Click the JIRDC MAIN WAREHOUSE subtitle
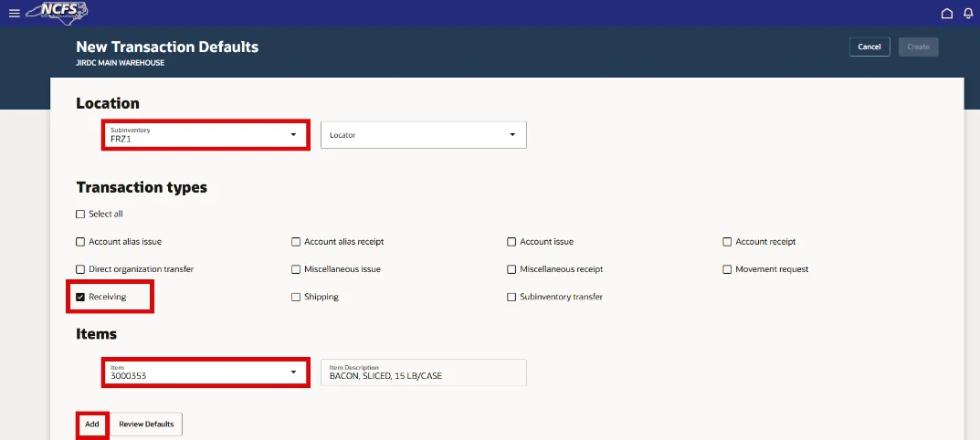This screenshot has height=440, width=980. click(x=120, y=63)
